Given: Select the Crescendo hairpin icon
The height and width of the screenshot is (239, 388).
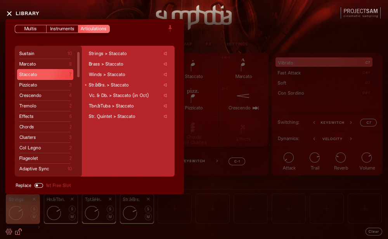Looking at the screenshot, I should (243, 96).
